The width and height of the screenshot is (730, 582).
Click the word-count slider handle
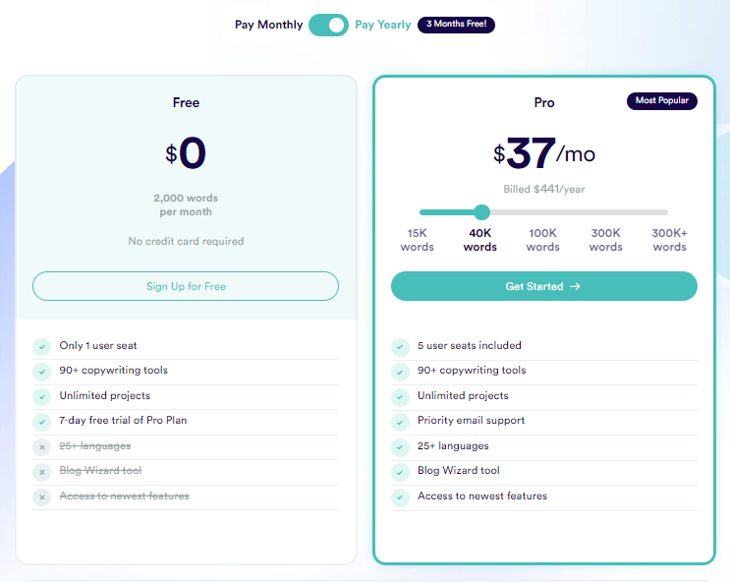point(481,212)
